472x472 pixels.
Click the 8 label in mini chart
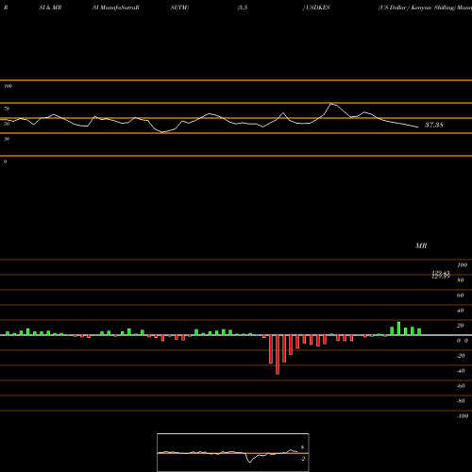click(x=302, y=447)
